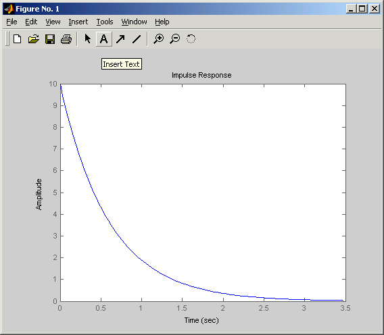Image resolution: width=384 pixels, height=335 pixels.
Task: Open the View menu
Action: click(53, 22)
